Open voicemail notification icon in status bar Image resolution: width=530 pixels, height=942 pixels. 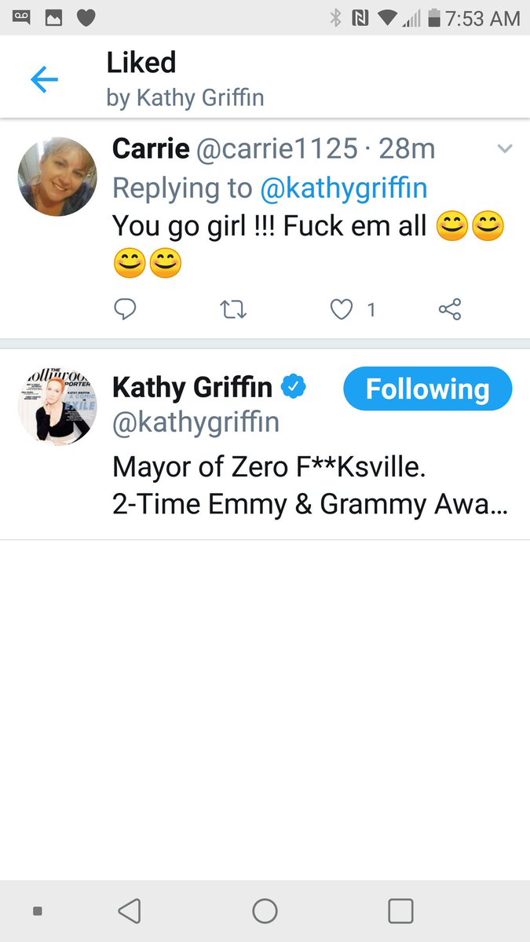pos(22,17)
